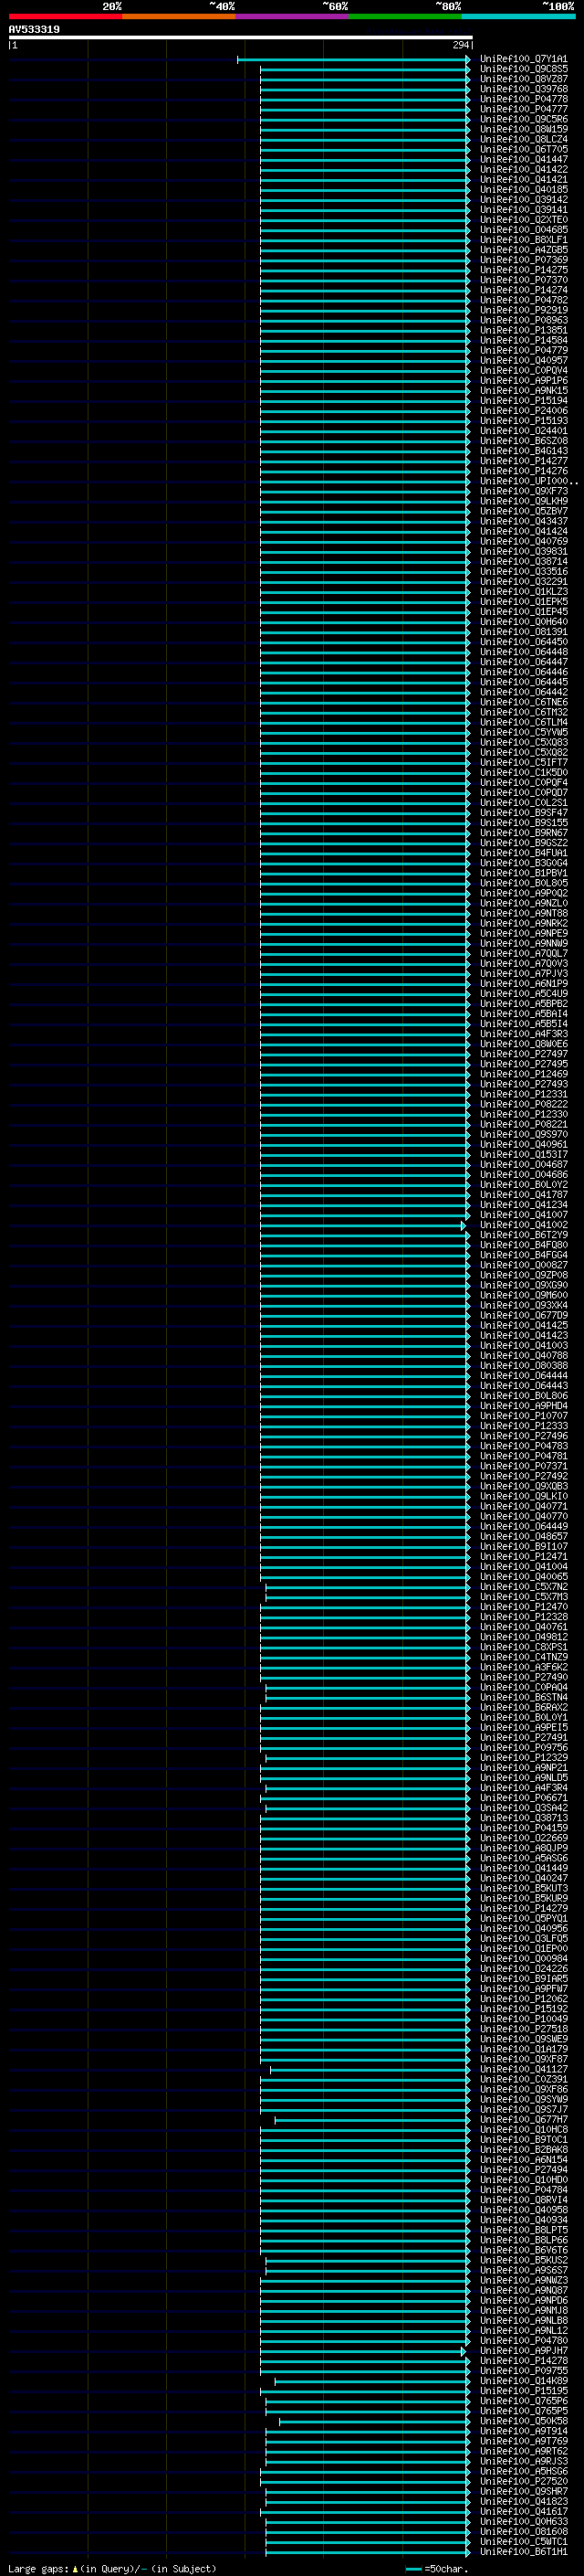This screenshot has width=584, height=2576.
Task: Select the UniRef100_Q15317 label
Action: tap(523, 1154)
